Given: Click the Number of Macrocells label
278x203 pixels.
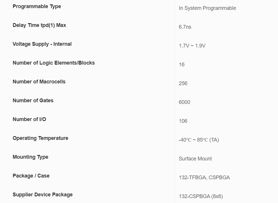Looking at the screenshot, I should click(39, 82).
